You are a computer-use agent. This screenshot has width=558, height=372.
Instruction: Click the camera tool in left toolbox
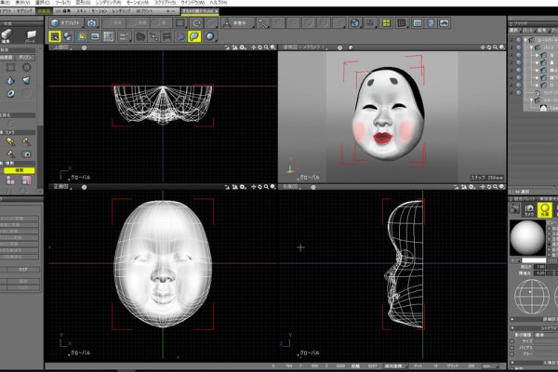(x=26, y=154)
